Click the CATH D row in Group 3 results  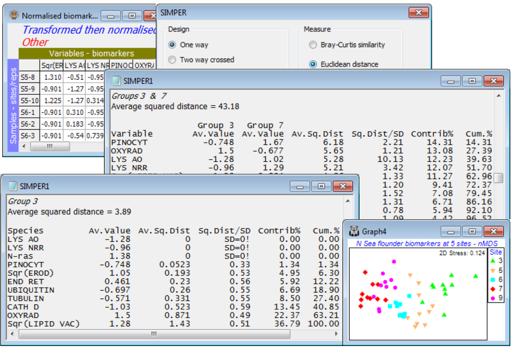coord(173,307)
